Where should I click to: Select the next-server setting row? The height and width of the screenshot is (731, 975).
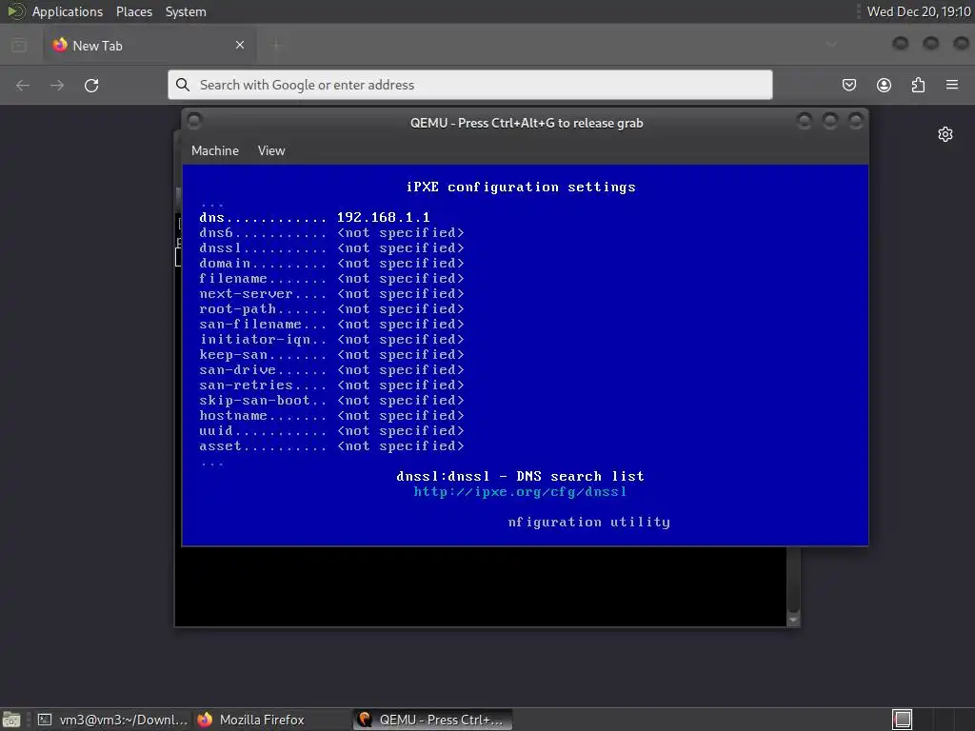(x=331, y=293)
